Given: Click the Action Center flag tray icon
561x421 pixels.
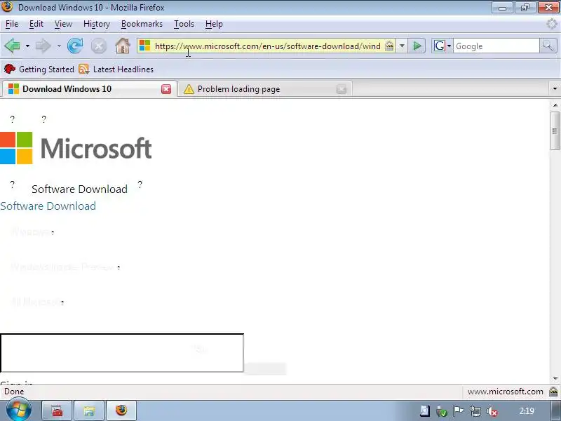Looking at the screenshot, I should pyautogui.click(x=459, y=411).
